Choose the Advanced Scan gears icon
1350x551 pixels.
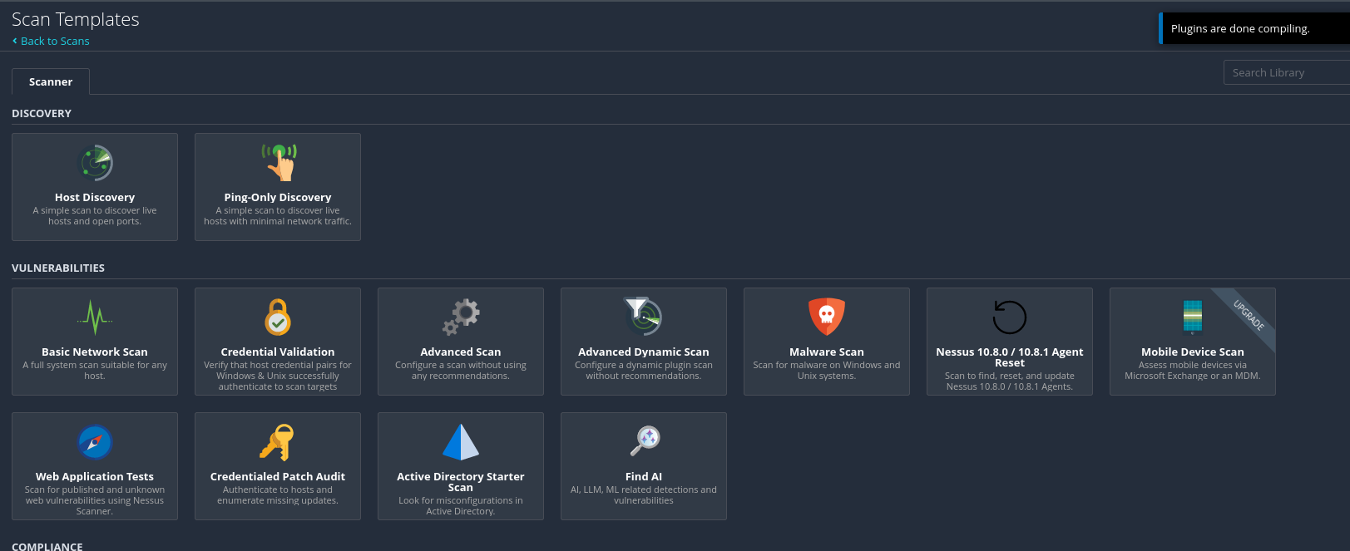[461, 317]
